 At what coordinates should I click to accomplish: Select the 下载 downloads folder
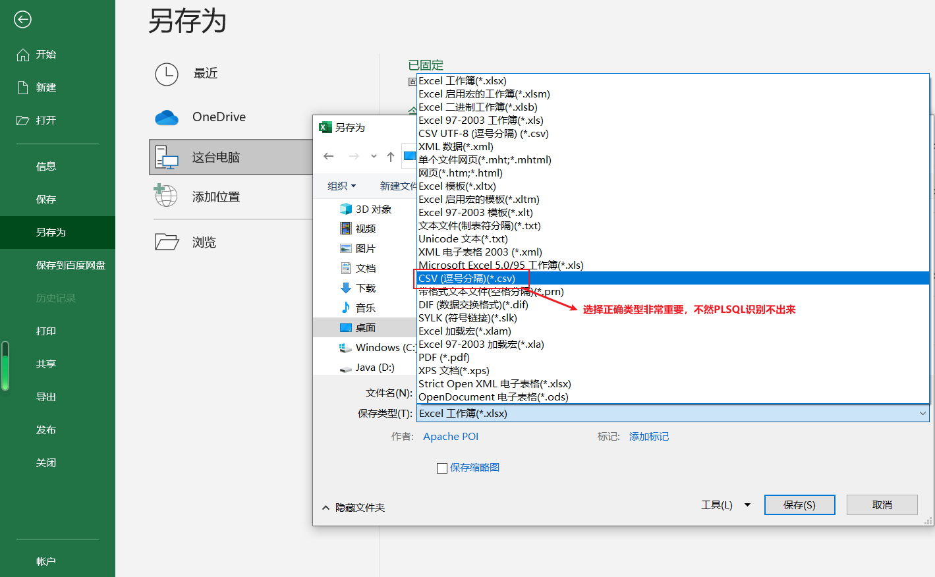pos(366,288)
